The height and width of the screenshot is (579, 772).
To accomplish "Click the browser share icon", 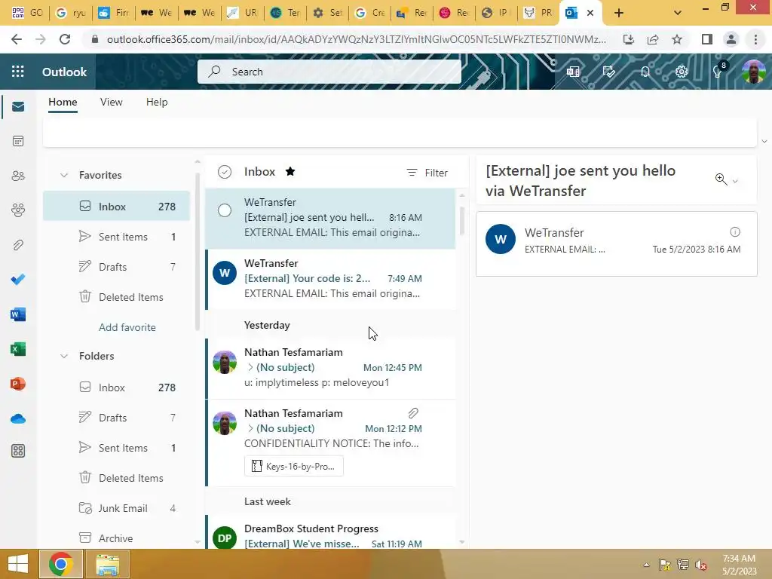I will pos(653,39).
